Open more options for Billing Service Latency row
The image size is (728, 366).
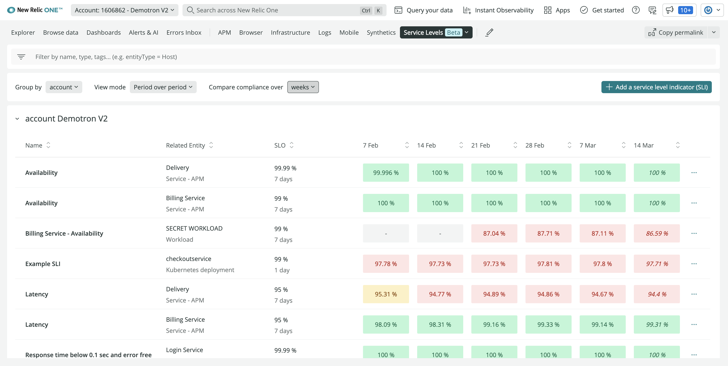(694, 324)
